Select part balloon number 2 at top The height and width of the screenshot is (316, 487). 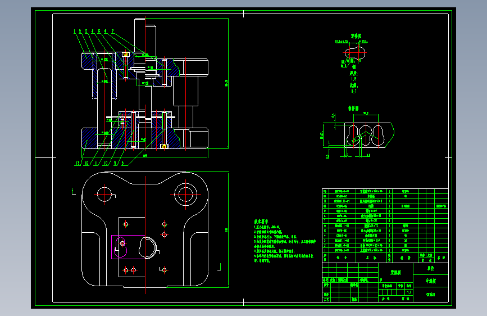click(80, 31)
